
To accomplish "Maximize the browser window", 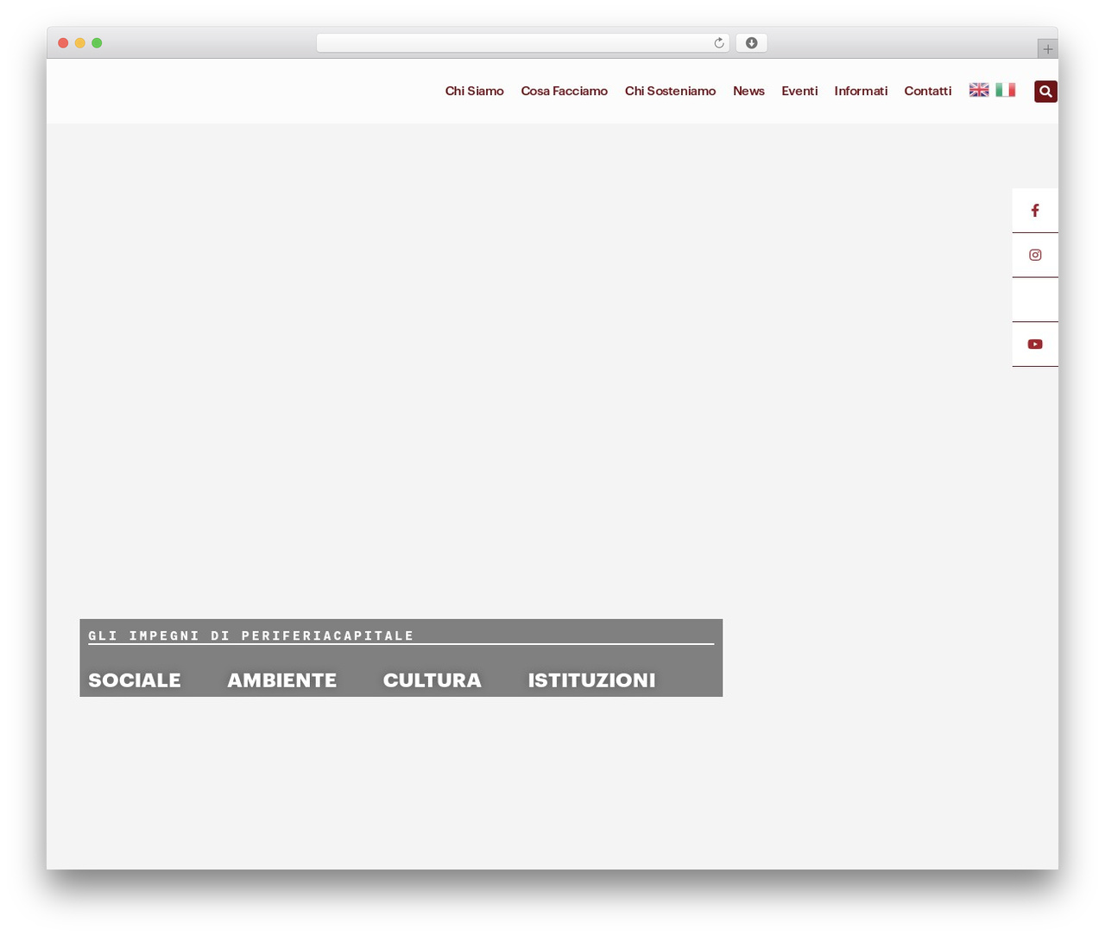I will (x=97, y=43).
